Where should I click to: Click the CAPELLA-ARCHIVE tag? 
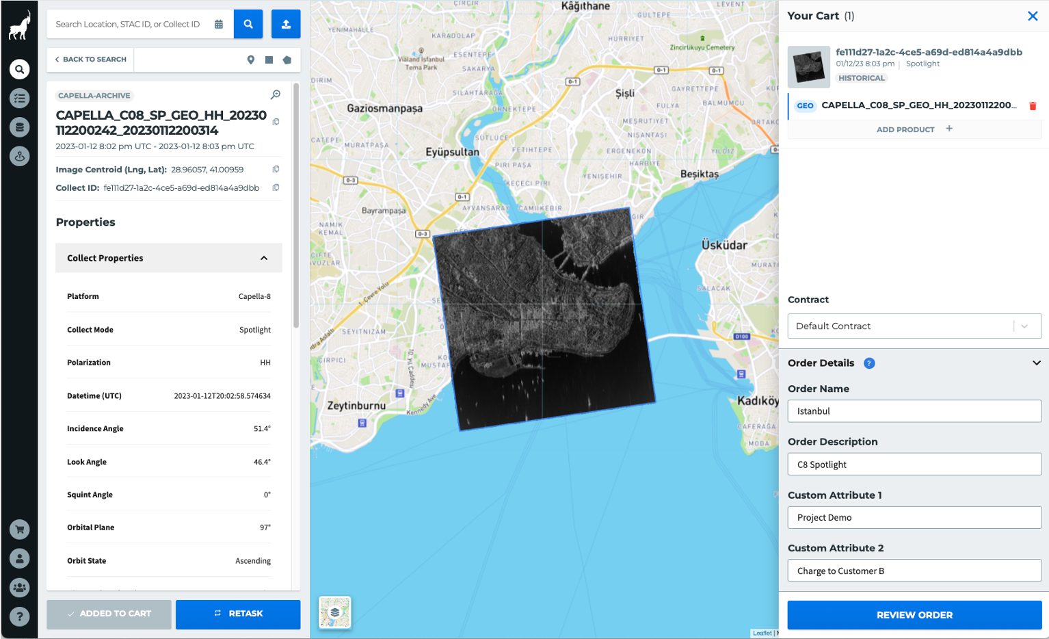point(94,96)
